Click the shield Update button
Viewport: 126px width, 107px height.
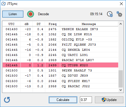(109, 100)
